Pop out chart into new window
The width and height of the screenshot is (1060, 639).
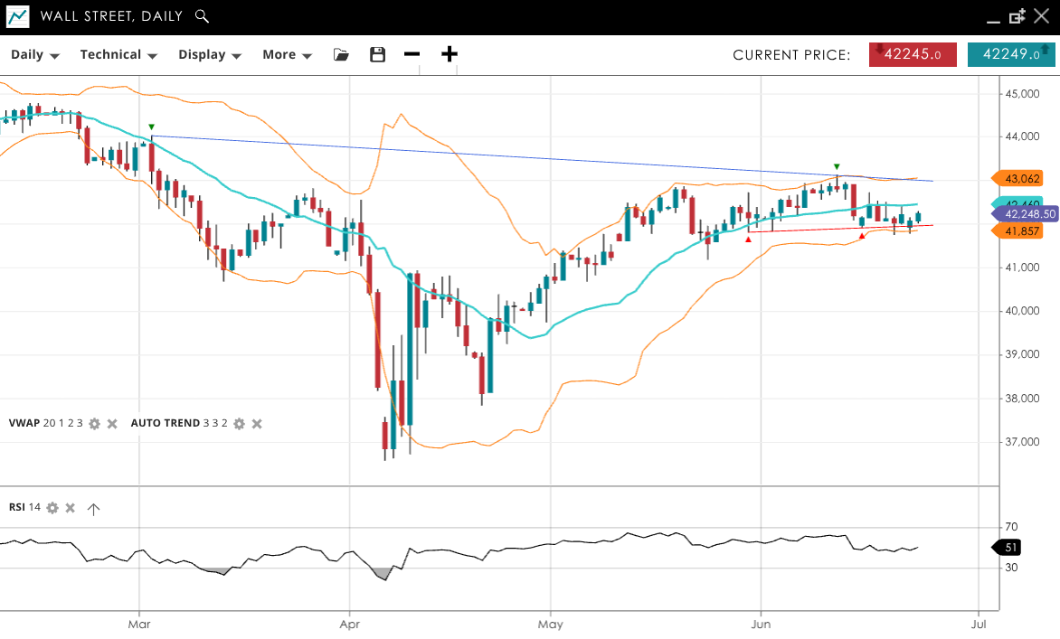(x=1017, y=16)
